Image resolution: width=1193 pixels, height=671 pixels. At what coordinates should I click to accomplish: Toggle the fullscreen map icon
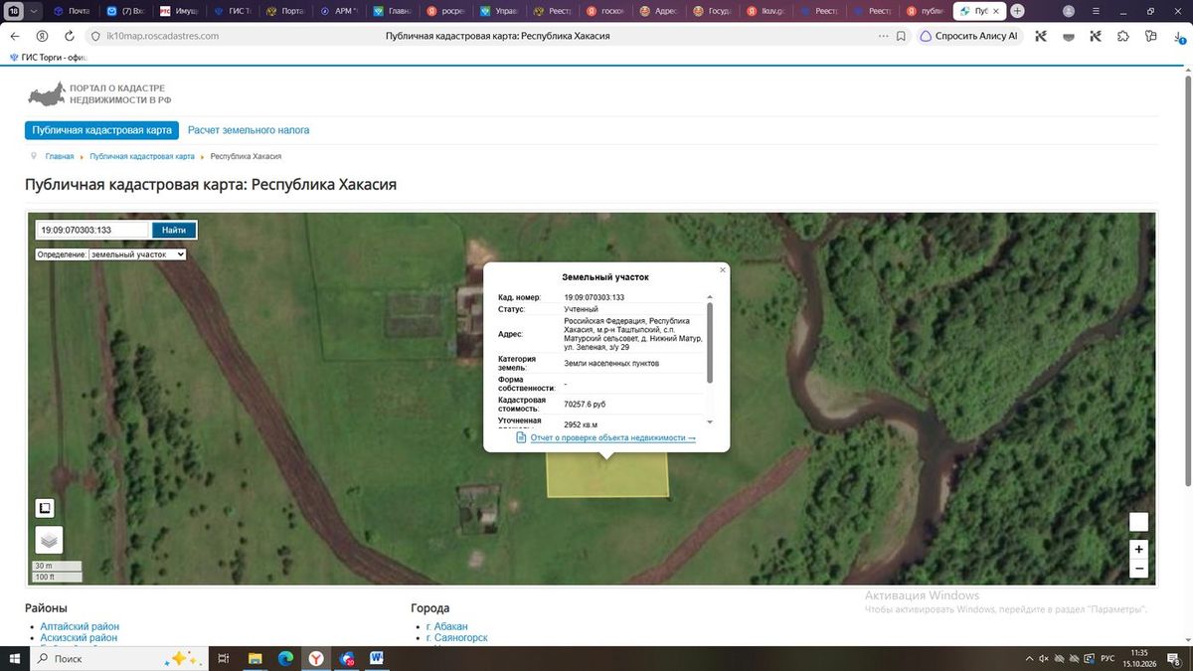45,508
